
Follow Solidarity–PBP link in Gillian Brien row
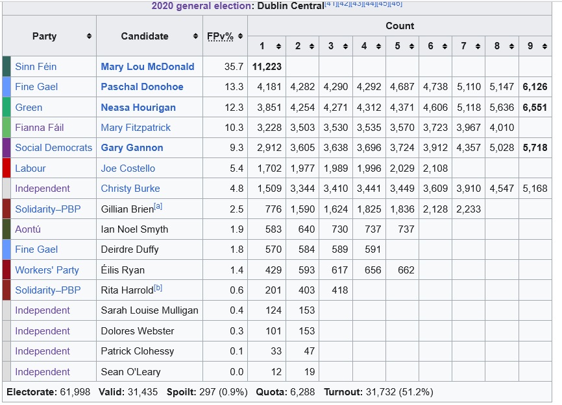(x=47, y=209)
